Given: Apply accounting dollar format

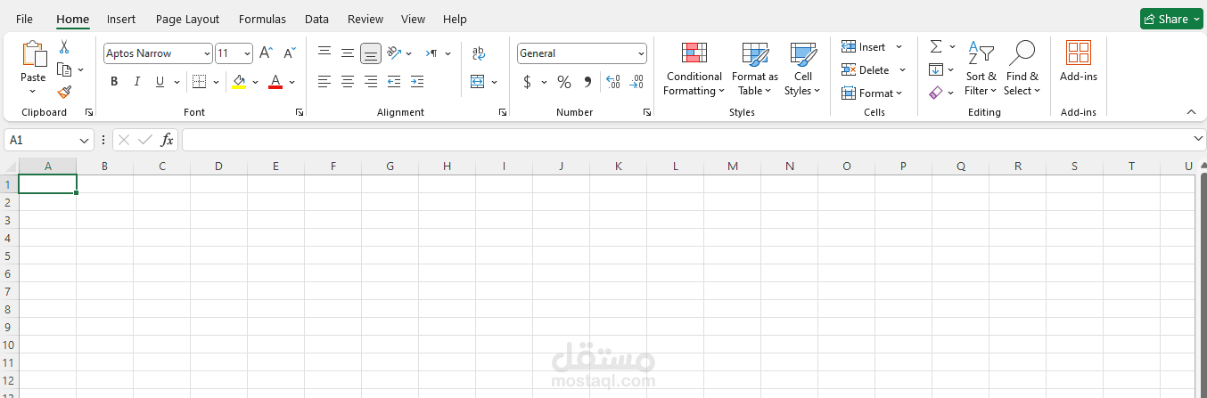Looking at the screenshot, I should pyautogui.click(x=527, y=82).
